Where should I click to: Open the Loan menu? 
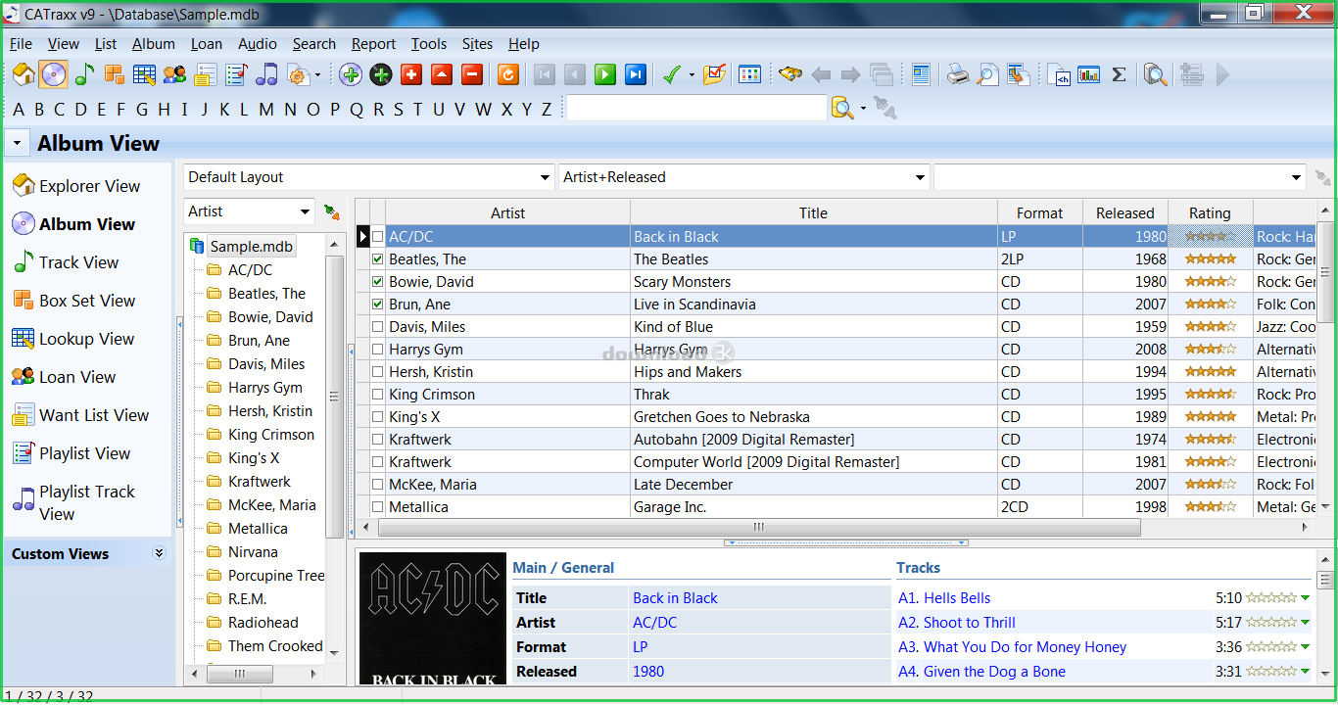point(207,44)
